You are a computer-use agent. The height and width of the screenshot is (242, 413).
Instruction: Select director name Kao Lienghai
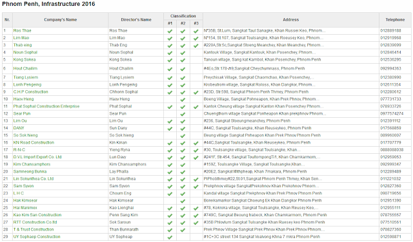click(x=122, y=208)
